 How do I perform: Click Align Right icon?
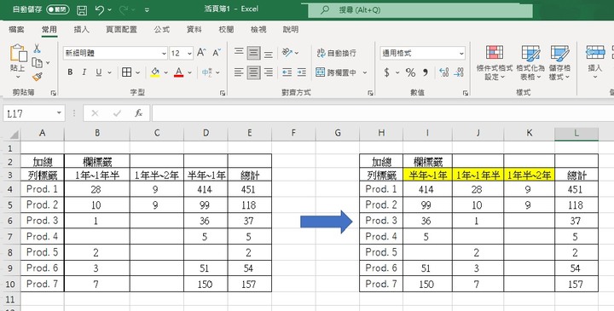[x=269, y=72]
